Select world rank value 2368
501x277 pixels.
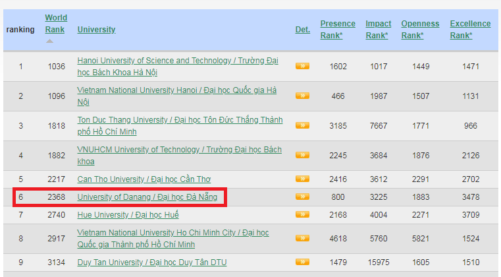tap(56, 197)
